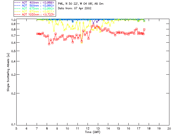
Task: Click the x-axis tick label 14
Action: click(108, 128)
